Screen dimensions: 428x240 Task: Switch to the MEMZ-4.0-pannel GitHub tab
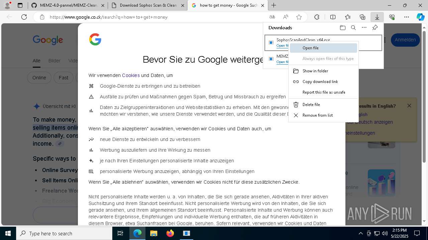click(x=68, y=5)
